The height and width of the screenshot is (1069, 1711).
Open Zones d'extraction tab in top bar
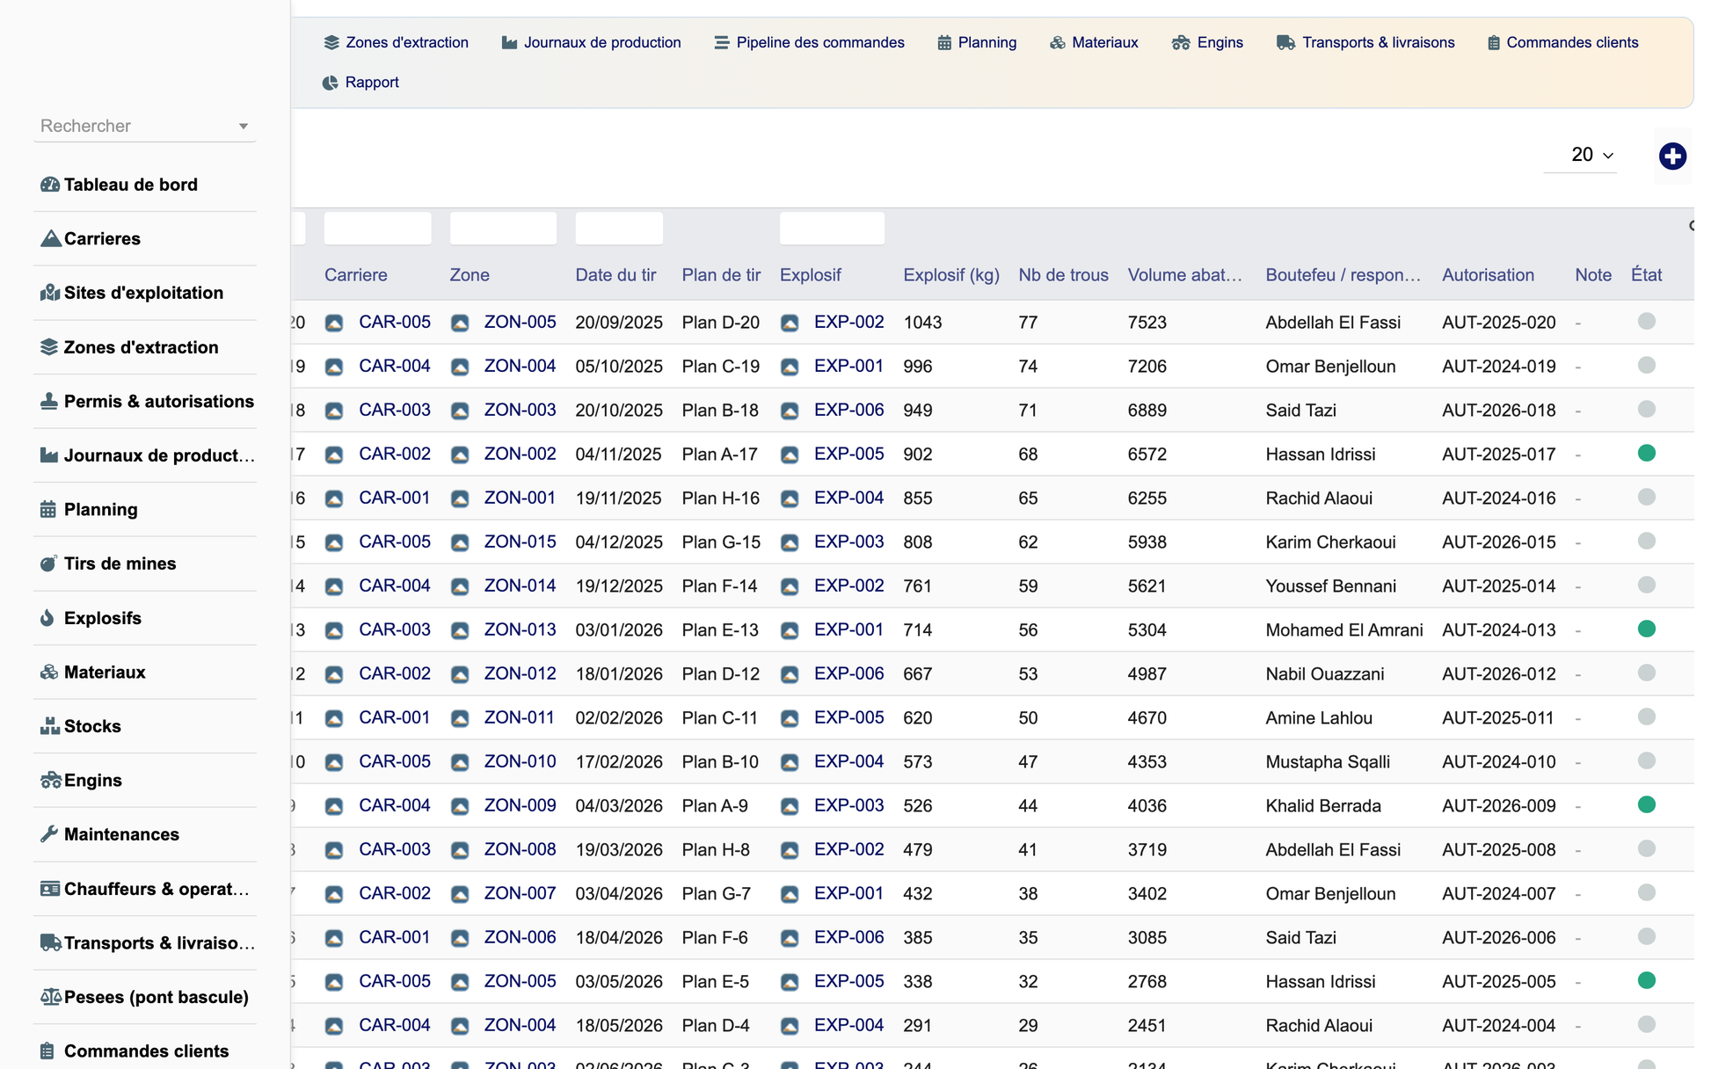[x=396, y=42]
